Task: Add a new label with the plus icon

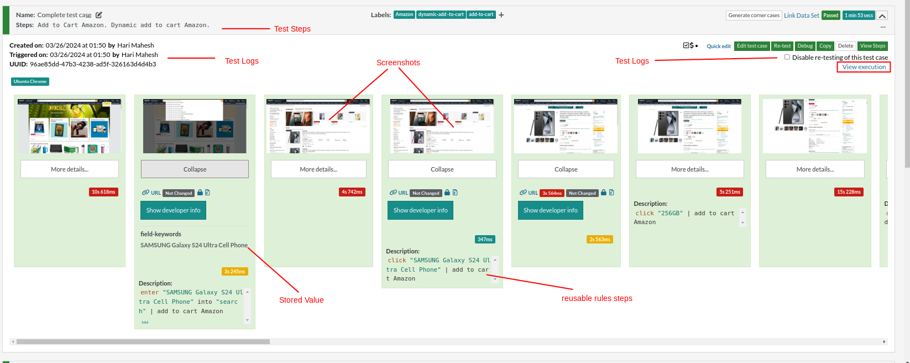Action: pyautogui.click(x=501, y=15)
